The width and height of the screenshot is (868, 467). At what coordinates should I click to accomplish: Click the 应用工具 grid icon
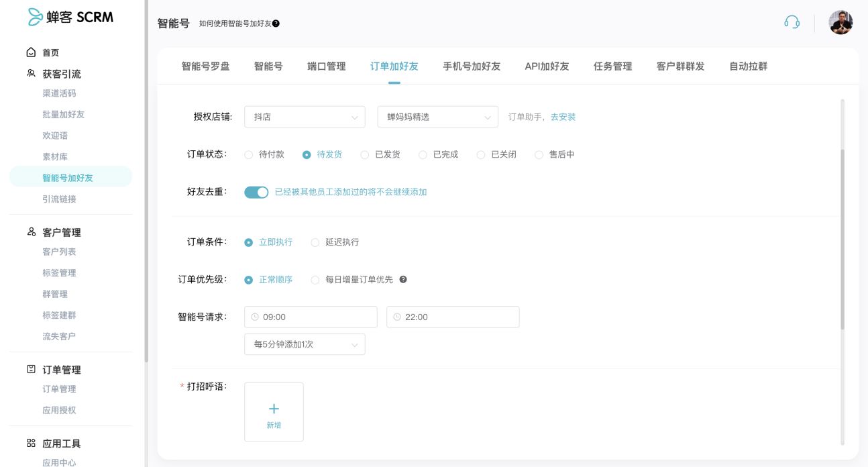31,443
